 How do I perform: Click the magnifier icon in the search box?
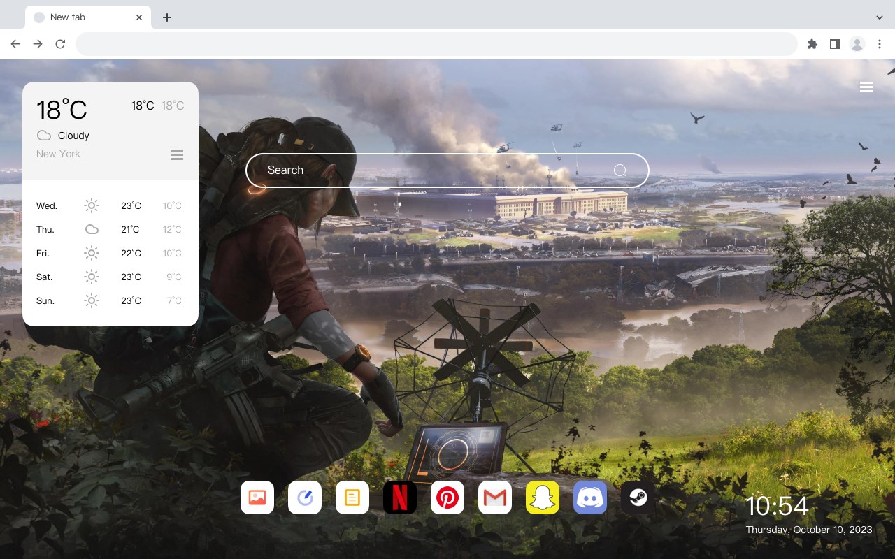620,170
